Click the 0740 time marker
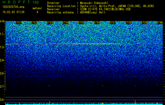 click(x=160, y=23)
